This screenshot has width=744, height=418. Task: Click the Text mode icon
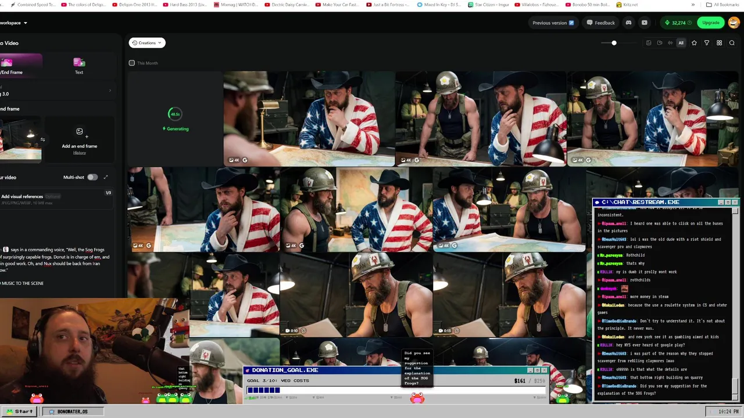pos(79,62)
